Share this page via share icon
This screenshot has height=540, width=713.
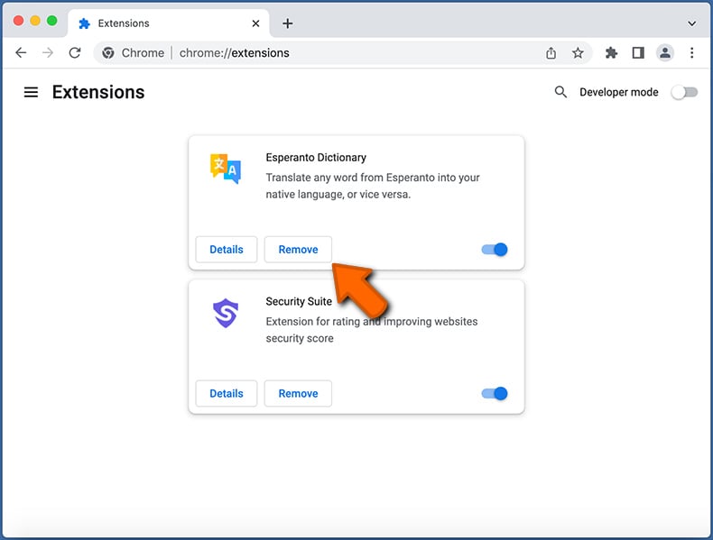click(551, 52)
